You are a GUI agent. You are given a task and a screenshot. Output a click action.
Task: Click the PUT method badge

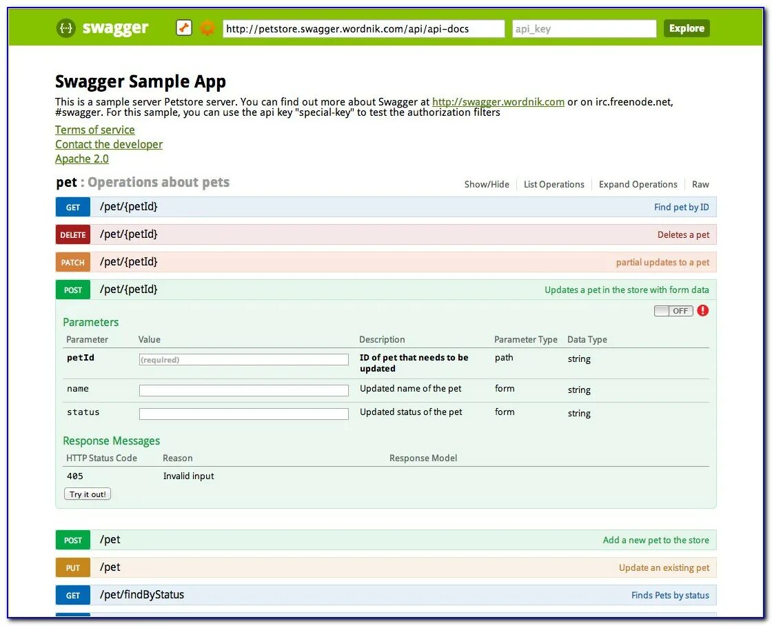coord(73,567)
